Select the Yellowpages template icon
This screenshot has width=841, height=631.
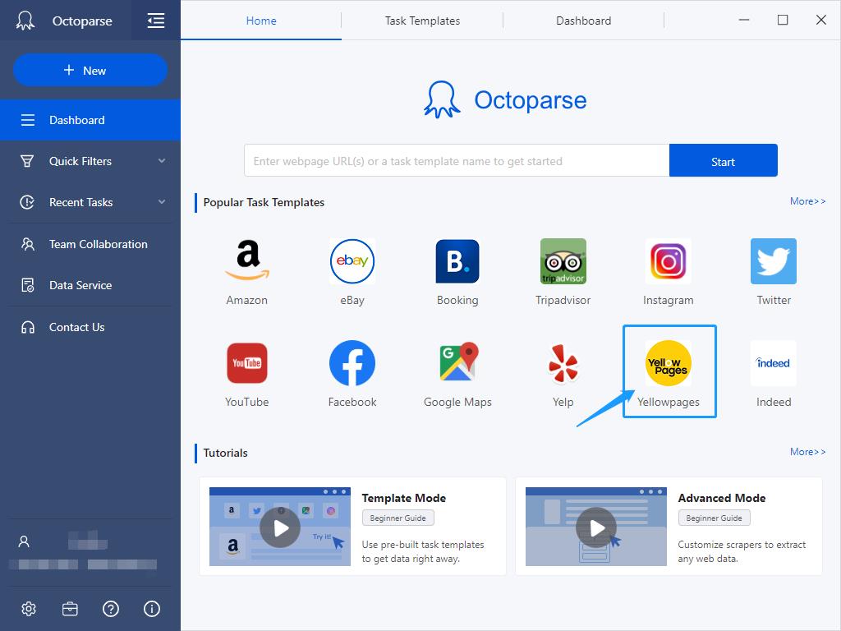pyautogui.click(x=668, y=363)
